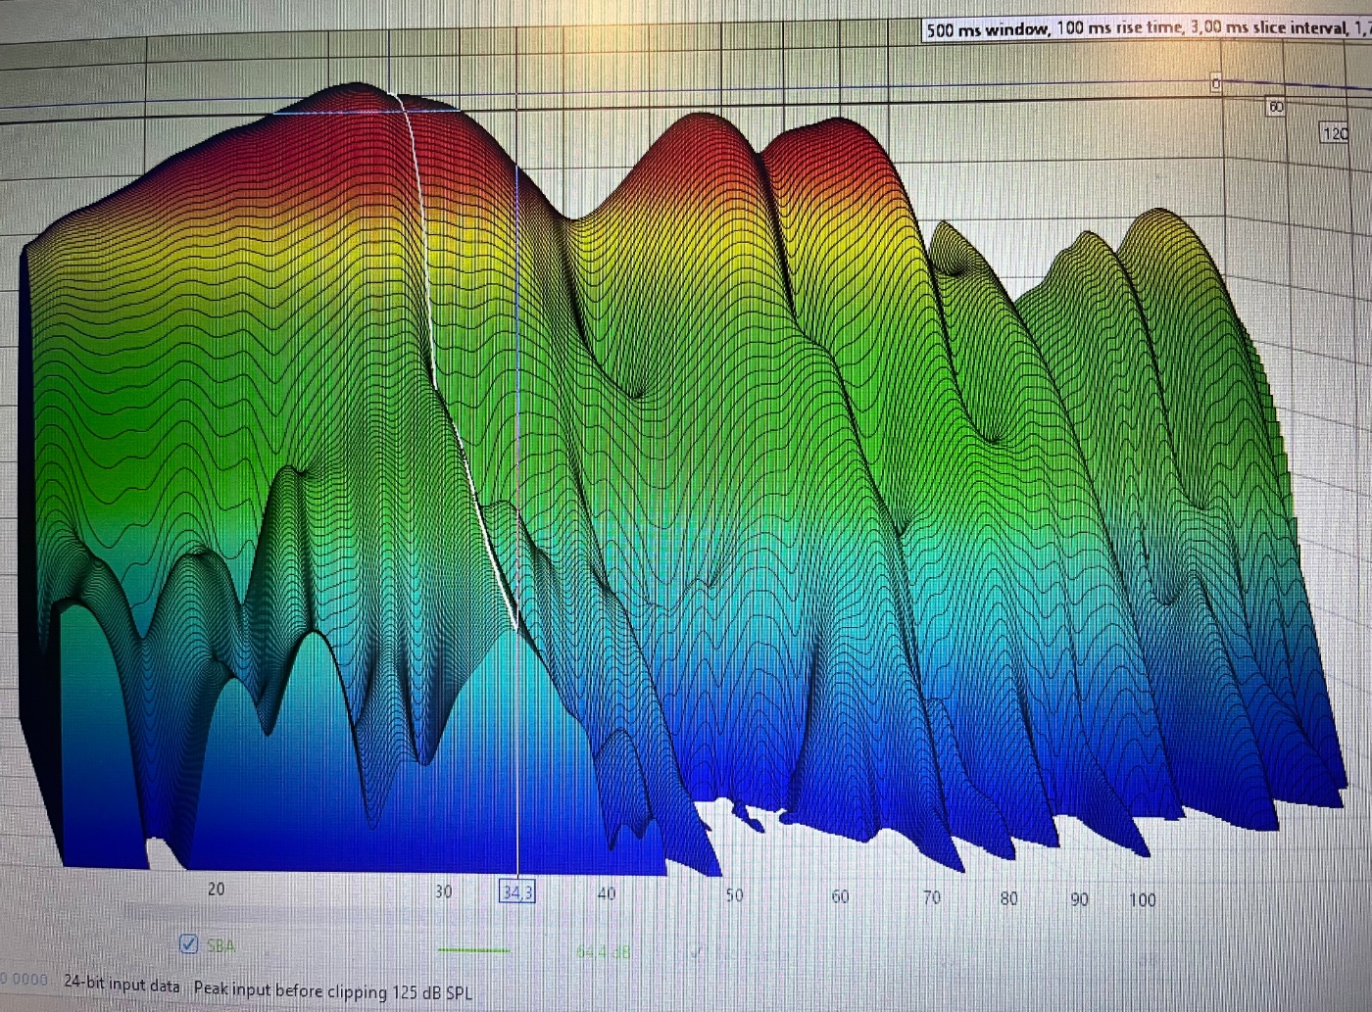1372x1012 pixels.
Task: Click the 80 Hz frequency axis label
Action: click(1008, 898)
